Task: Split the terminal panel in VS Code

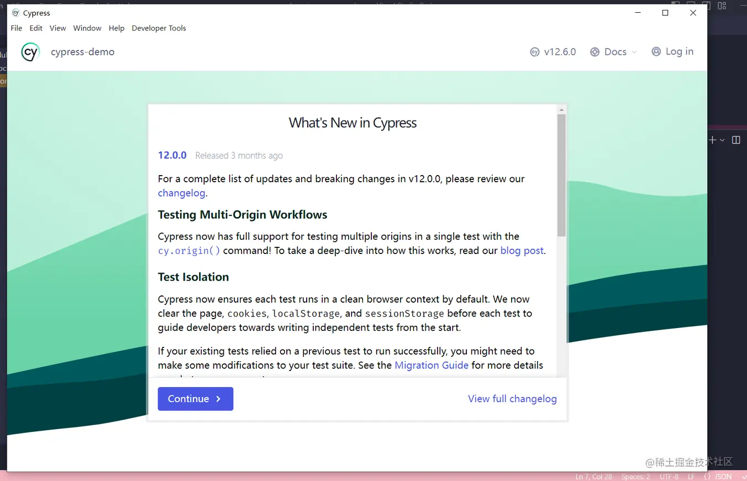Action: [736, 140]
